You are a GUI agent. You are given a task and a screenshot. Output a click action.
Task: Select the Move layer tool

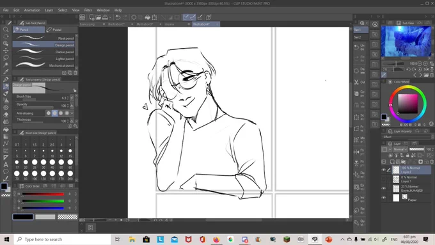(6, 51)
